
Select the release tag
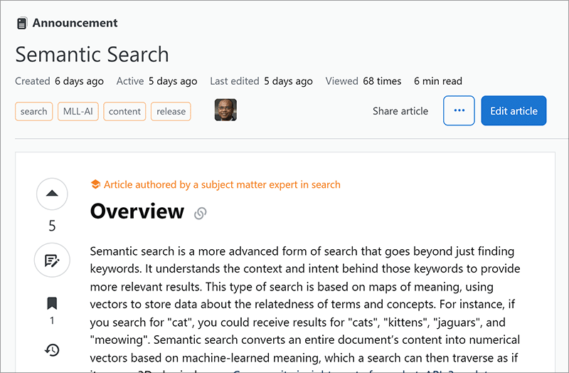[x=171, y=111]
